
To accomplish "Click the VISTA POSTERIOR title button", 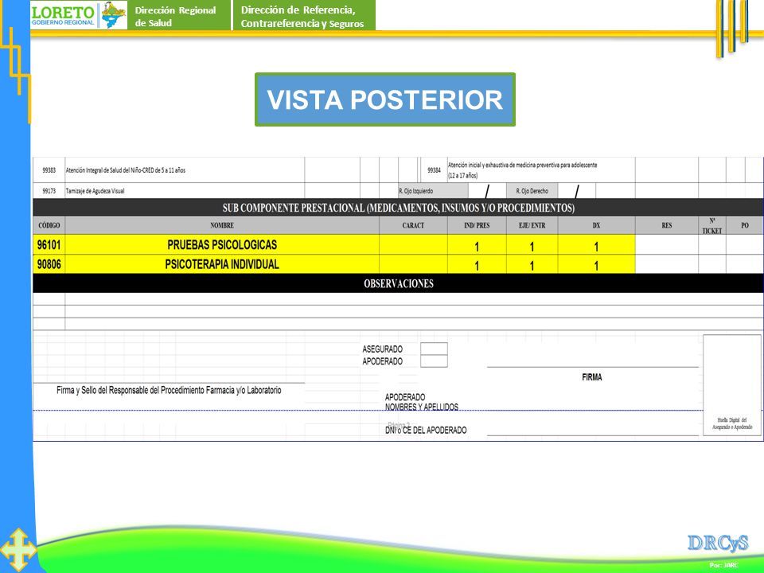I will coord(385,99).
